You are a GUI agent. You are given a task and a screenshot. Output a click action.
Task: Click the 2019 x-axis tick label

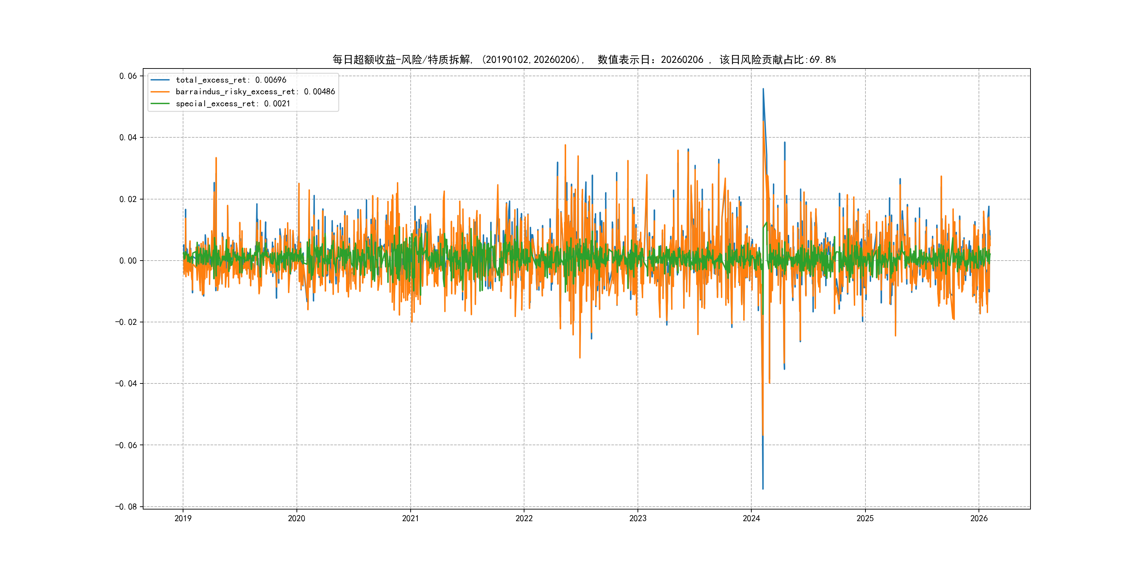(x=183, y=518)
